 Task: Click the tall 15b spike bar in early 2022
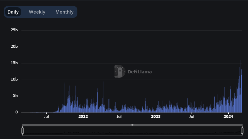[x=92, y=88]
